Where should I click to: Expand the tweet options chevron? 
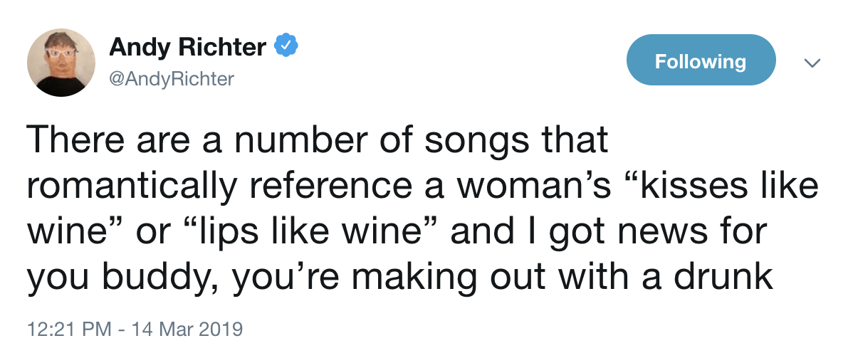click(x=812, y=63)
